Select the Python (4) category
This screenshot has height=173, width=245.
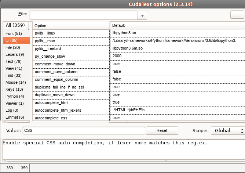[16, 96]
